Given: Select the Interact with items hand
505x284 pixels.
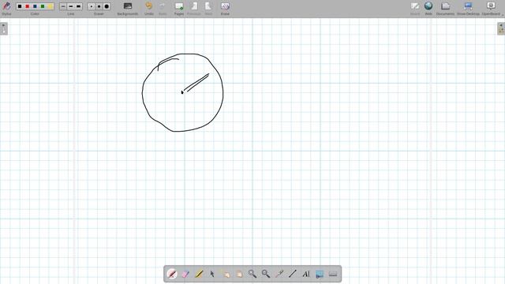Looking at the screenshot, I should pyautogui.click(x=226, y=274).
